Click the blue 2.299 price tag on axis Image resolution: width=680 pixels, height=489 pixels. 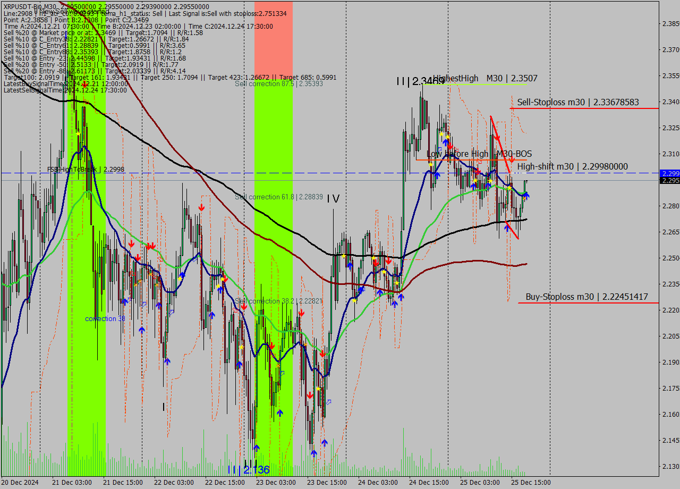click(669, 173)
